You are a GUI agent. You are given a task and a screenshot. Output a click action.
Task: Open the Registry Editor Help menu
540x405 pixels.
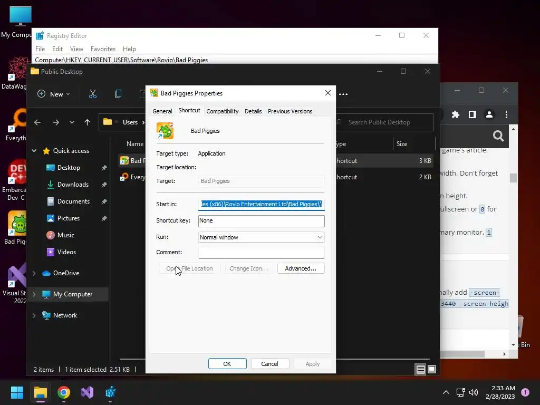click(129, 49)
